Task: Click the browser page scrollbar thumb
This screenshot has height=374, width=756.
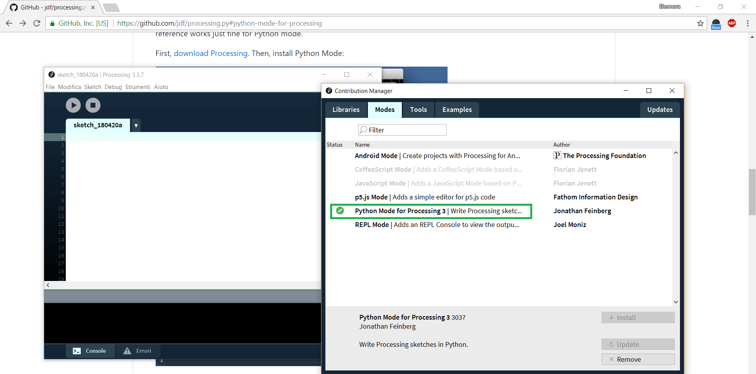Action: click(752, 192)
